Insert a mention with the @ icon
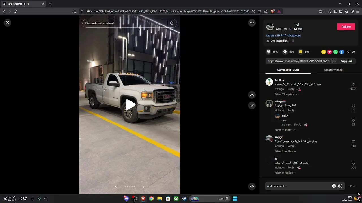362x203 pixels. tap(334, 186)
